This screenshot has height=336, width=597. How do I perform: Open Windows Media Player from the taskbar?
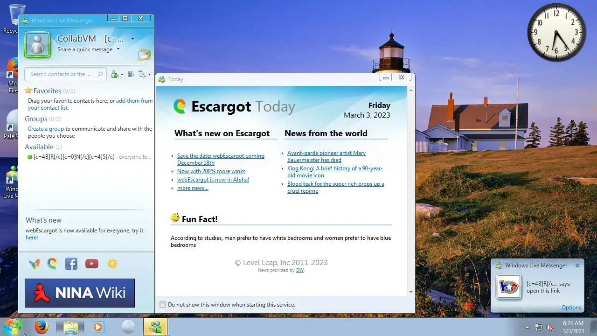(x=98, y=327)
